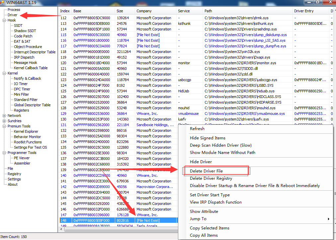The width and height of the screenshot is (336, 240).
Task: Choose Refresh from the context menu
Action: 197,129
